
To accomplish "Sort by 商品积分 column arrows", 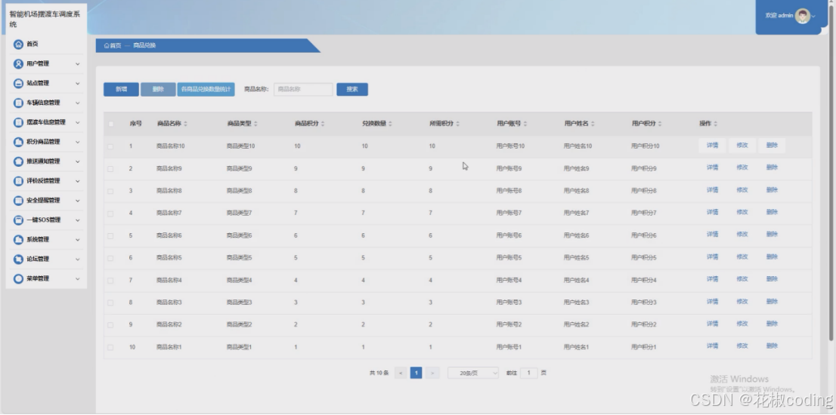I will click(323, 124).
